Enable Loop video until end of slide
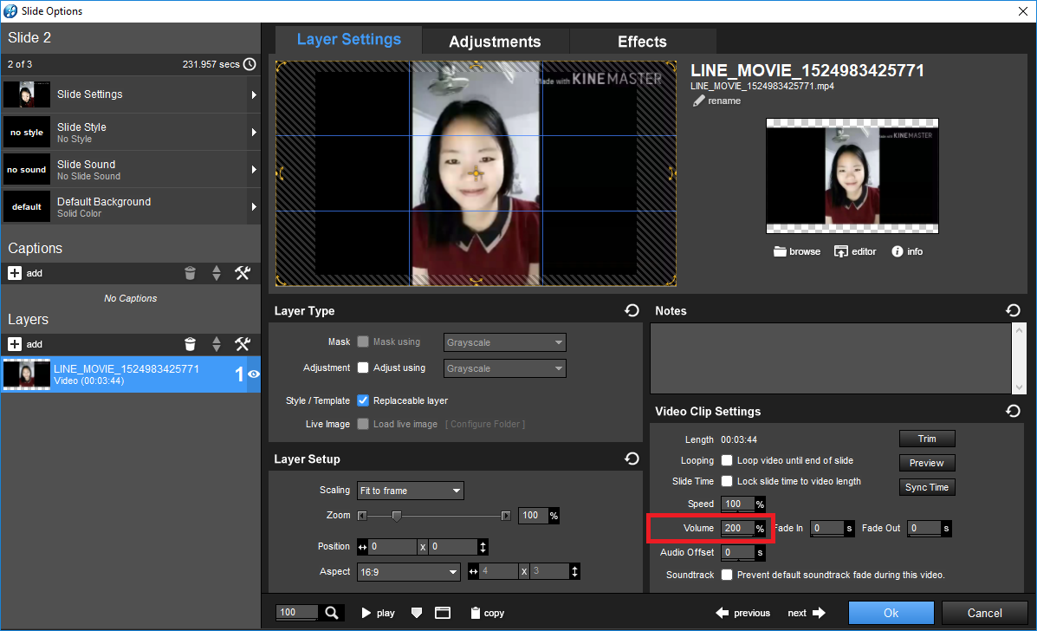This screenshot has width=1037, height=631. tap(727, 460)
